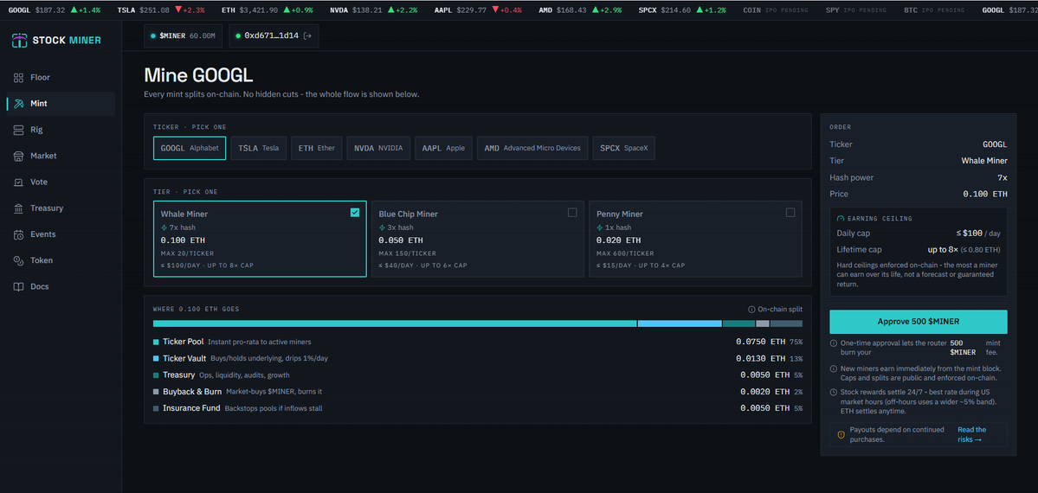The image size is (1038, 493).
Task: Select the SPCX SpaceX ticker option
Action: [624, 148]
